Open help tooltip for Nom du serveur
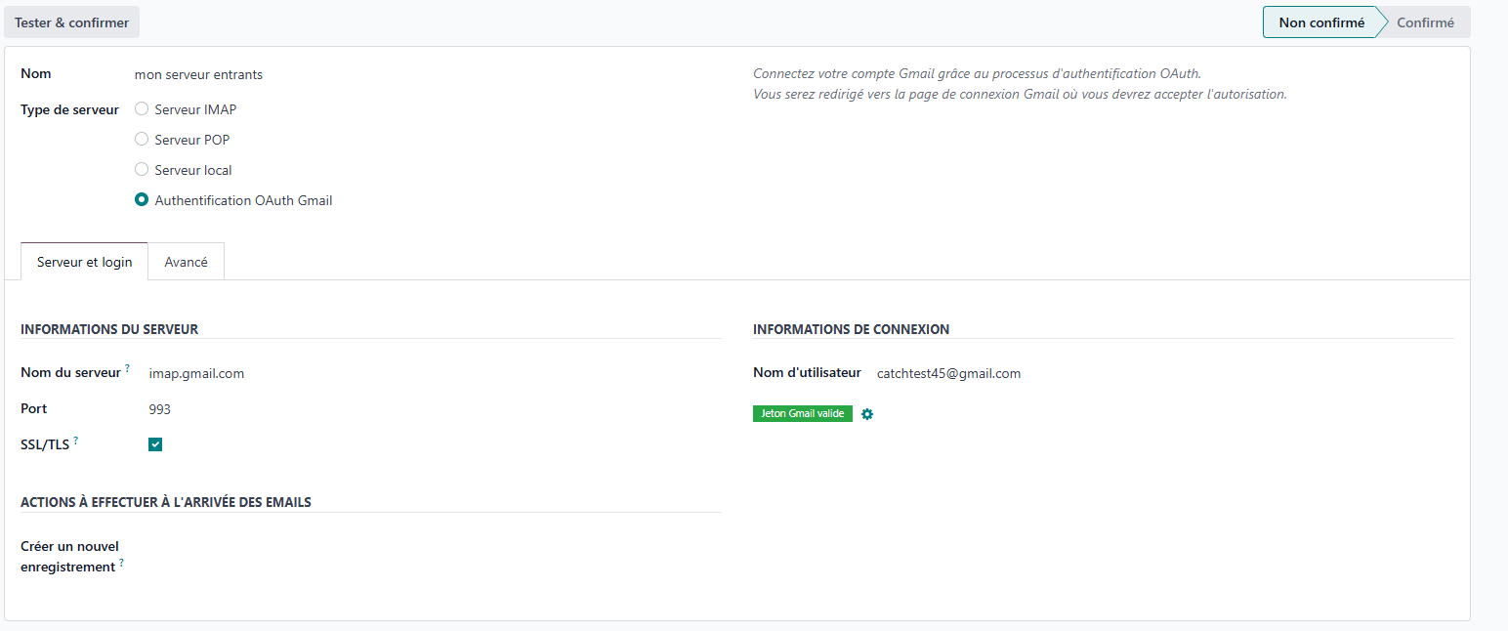This screenshot has height=631, width=1508. 127,368
